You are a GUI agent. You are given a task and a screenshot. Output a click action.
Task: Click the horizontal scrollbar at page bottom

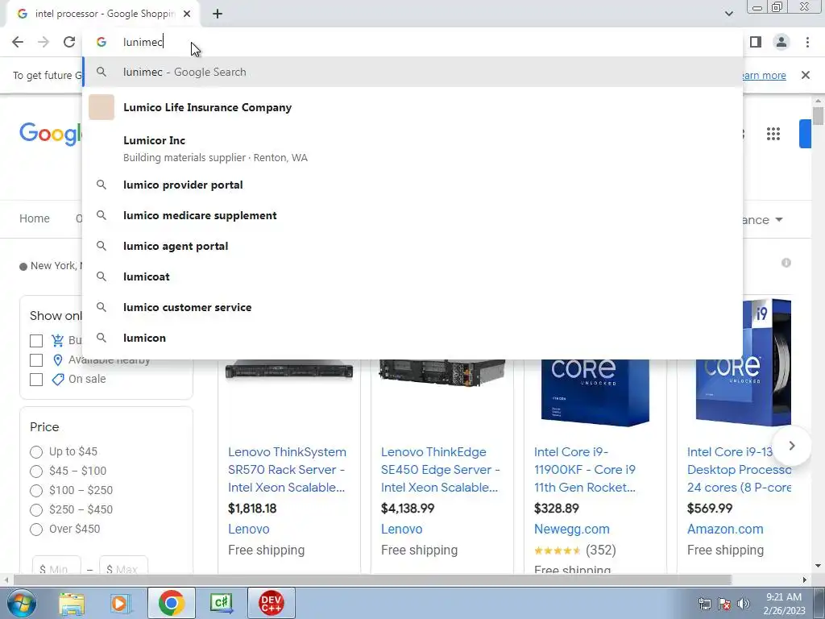[x=372, y=580]
